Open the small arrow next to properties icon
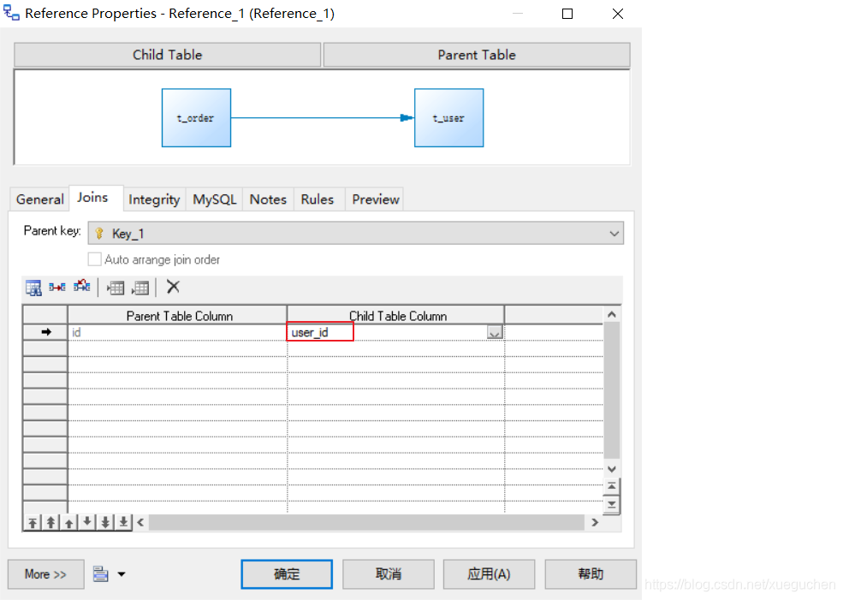The height and width of the screenshot is (600, 843). point(122,574)
